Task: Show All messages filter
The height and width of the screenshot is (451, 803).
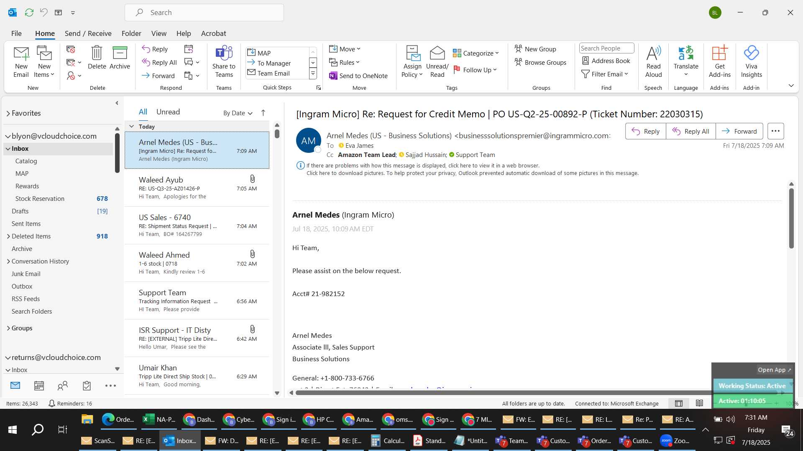Action: pyautogui.click(x=143, y=112)
